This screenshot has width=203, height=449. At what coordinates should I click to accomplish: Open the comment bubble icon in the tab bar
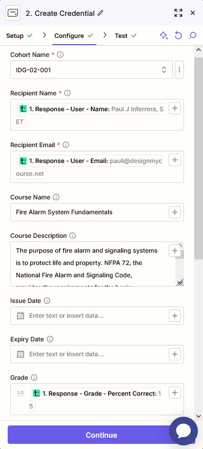pos(193,35)
